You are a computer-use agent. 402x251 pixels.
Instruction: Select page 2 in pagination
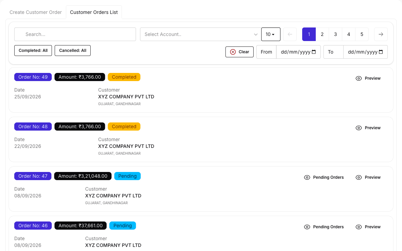pos(322,34)
